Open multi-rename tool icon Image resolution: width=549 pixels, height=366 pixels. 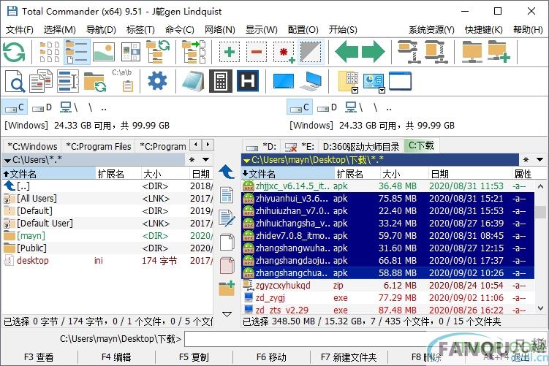[68, 81]
